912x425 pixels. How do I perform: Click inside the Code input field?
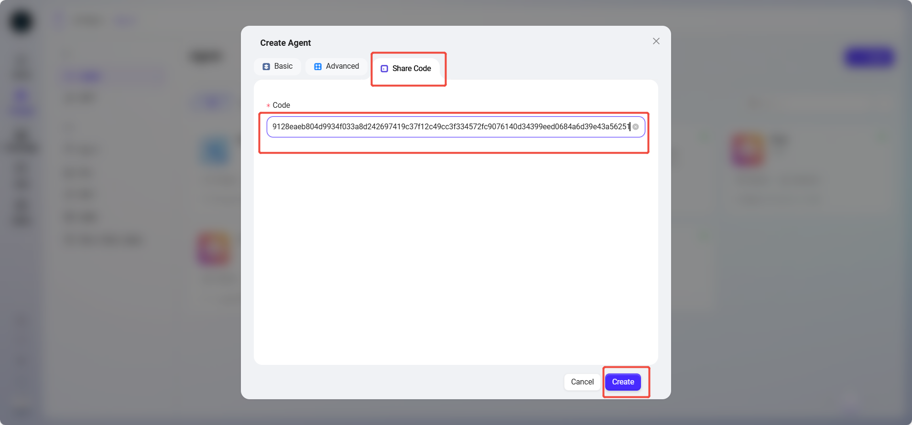[449, 127]
